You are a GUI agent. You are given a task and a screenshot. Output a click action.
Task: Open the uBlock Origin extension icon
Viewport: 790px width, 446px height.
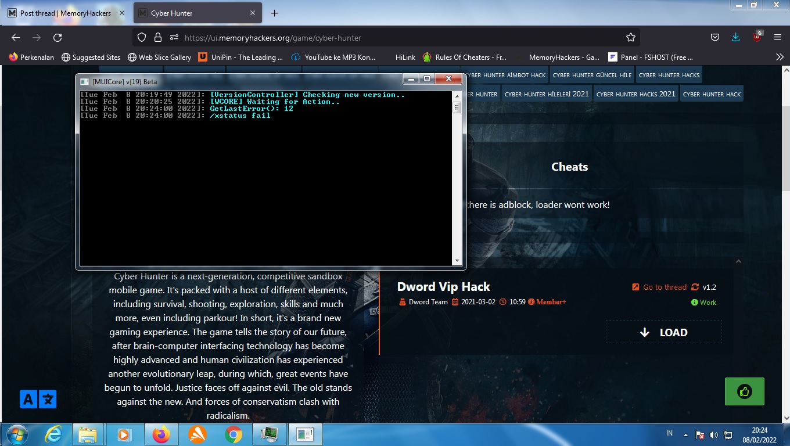(757, 36)
